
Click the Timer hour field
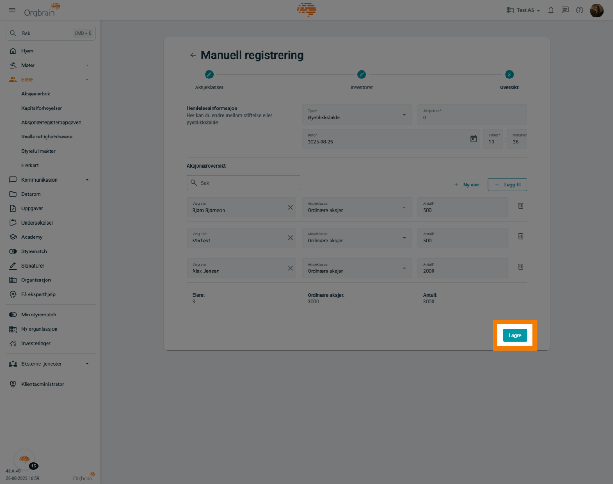(x=493, y=139)
